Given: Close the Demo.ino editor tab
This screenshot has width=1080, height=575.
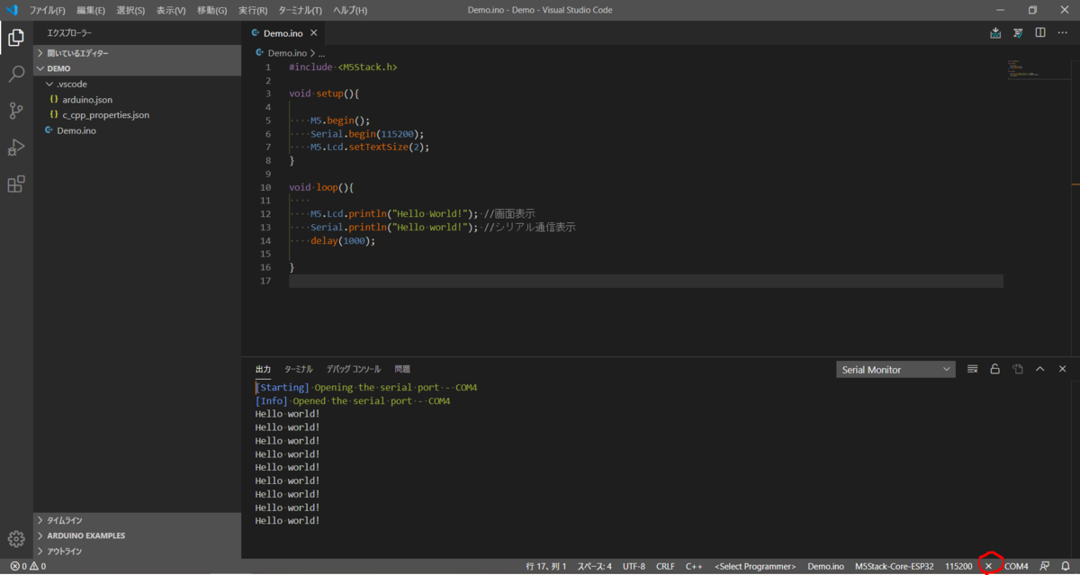Looking at the screenshot, I should click(x=313, y=33).
